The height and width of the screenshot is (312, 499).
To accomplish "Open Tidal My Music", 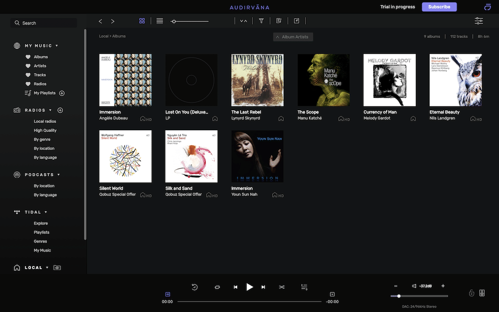I will tap(42, 250).
